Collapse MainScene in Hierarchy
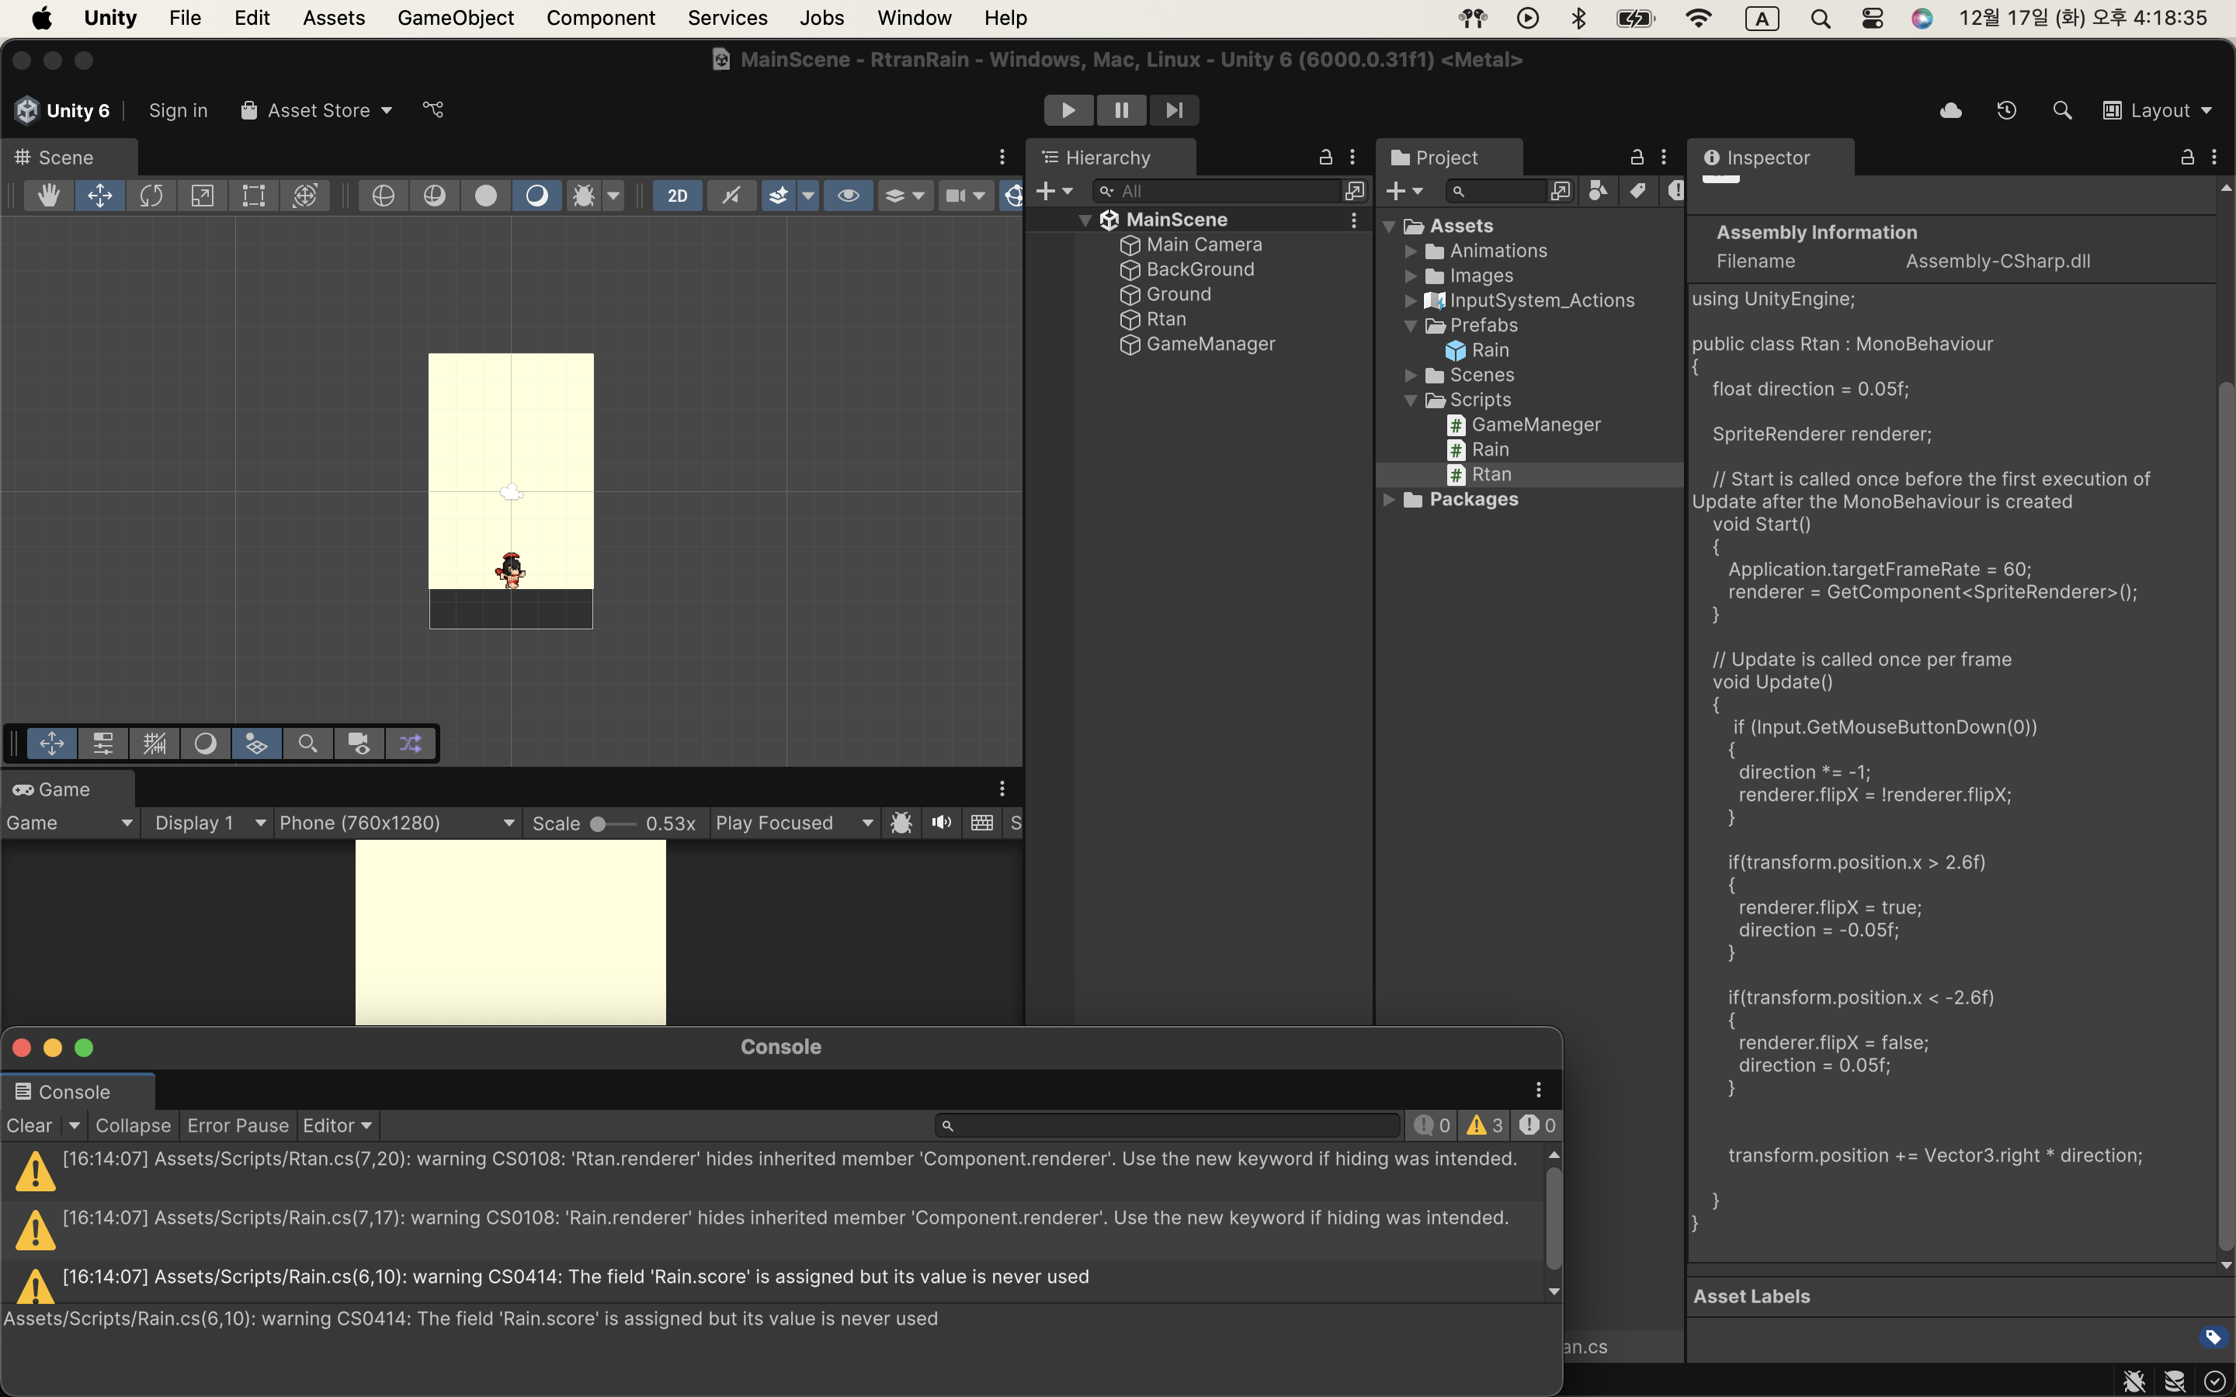Screen dimensions: 2236x1397 coord(1085,220)
